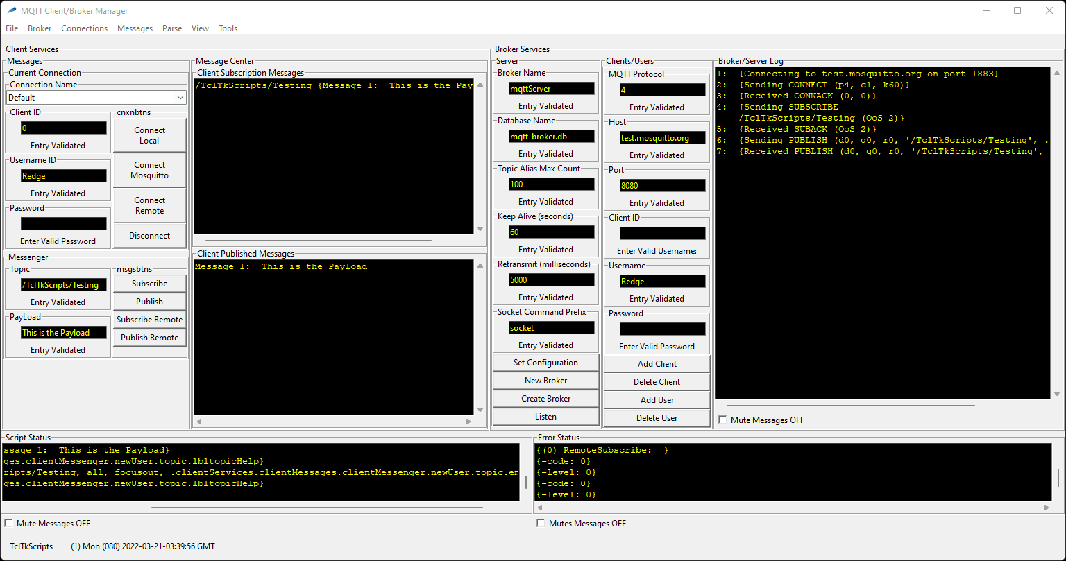Click Publish to send the payload

149,301
